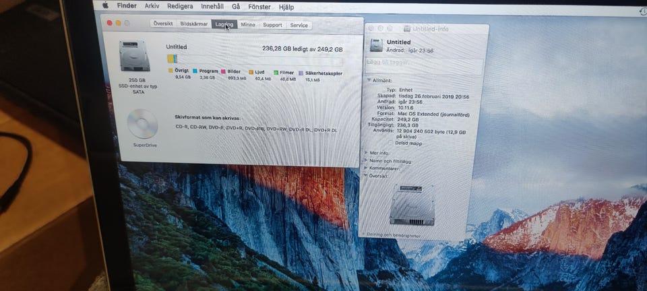Screen dimensions: 647x291
Task: Click the Program blue legend swatch
Action: click(195, 71)
